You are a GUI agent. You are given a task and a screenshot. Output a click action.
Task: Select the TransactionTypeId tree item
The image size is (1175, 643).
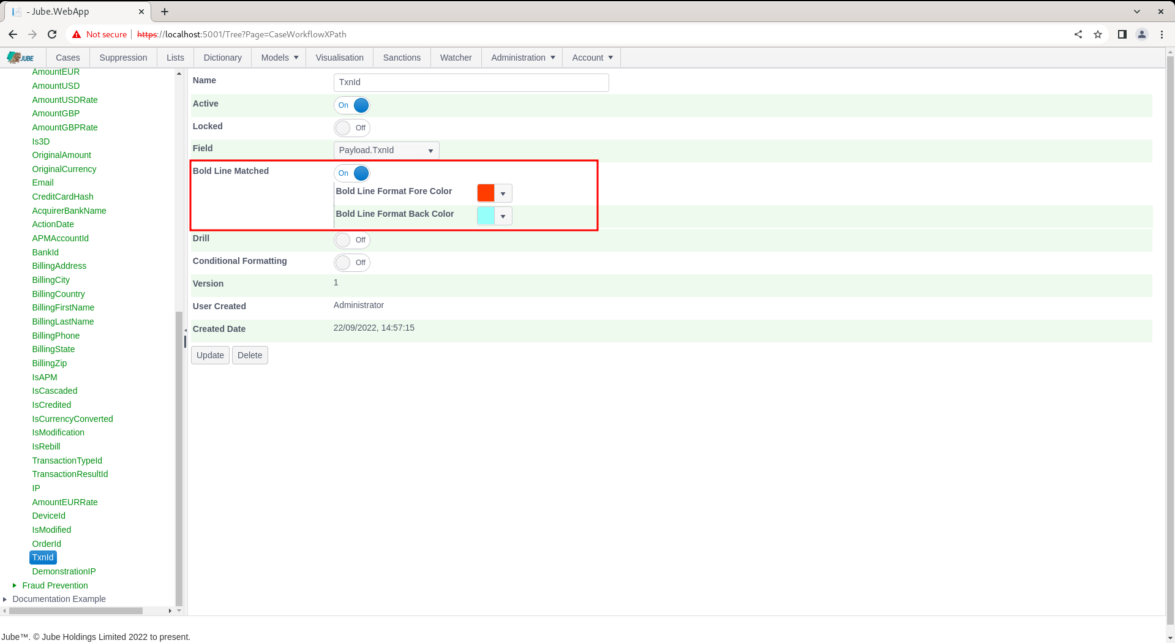point(67,461)
